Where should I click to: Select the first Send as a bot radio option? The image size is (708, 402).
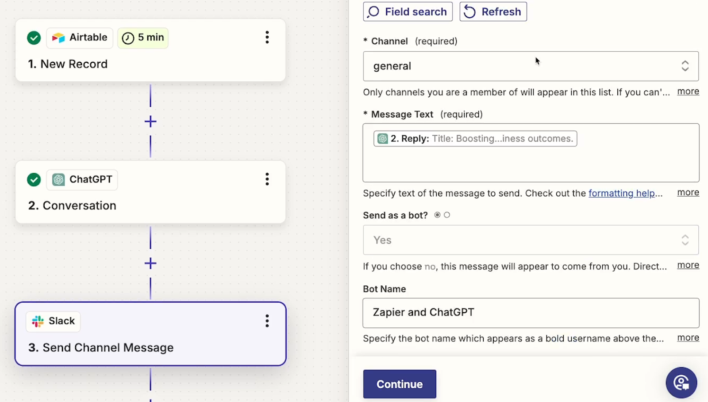437,215
